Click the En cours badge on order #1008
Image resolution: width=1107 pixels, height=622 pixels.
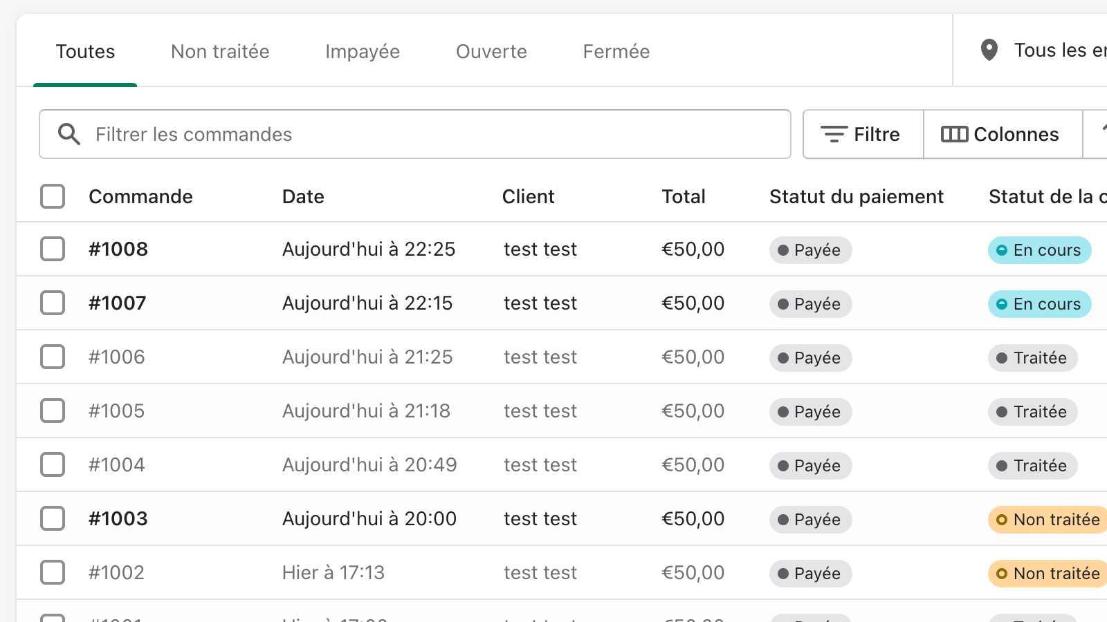tap(1039, 249)
